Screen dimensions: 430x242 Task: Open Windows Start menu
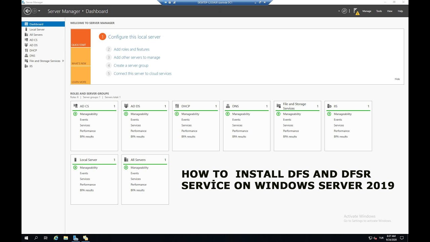[26, 238]
